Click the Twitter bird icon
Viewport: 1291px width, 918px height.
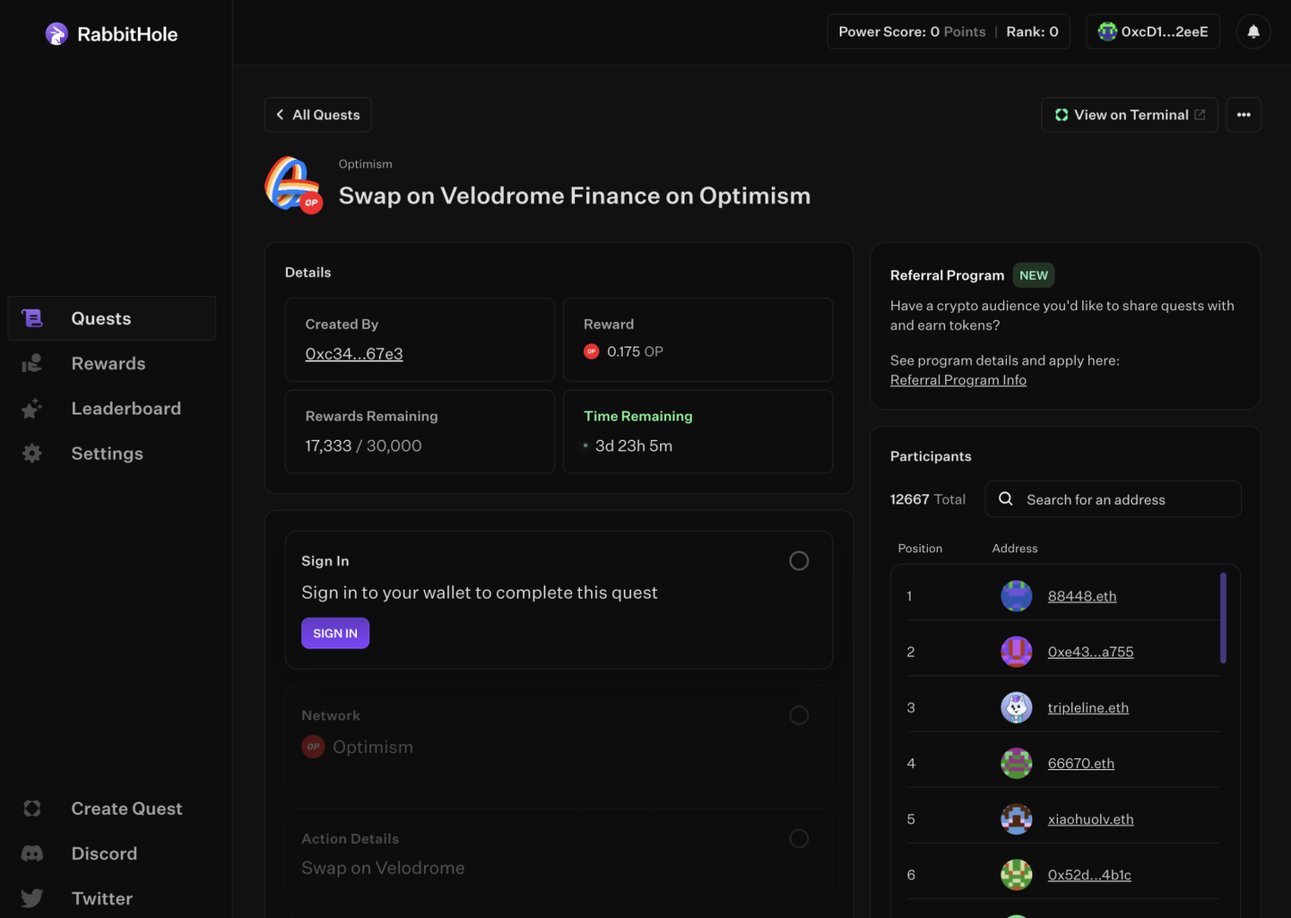click(32, 898)
